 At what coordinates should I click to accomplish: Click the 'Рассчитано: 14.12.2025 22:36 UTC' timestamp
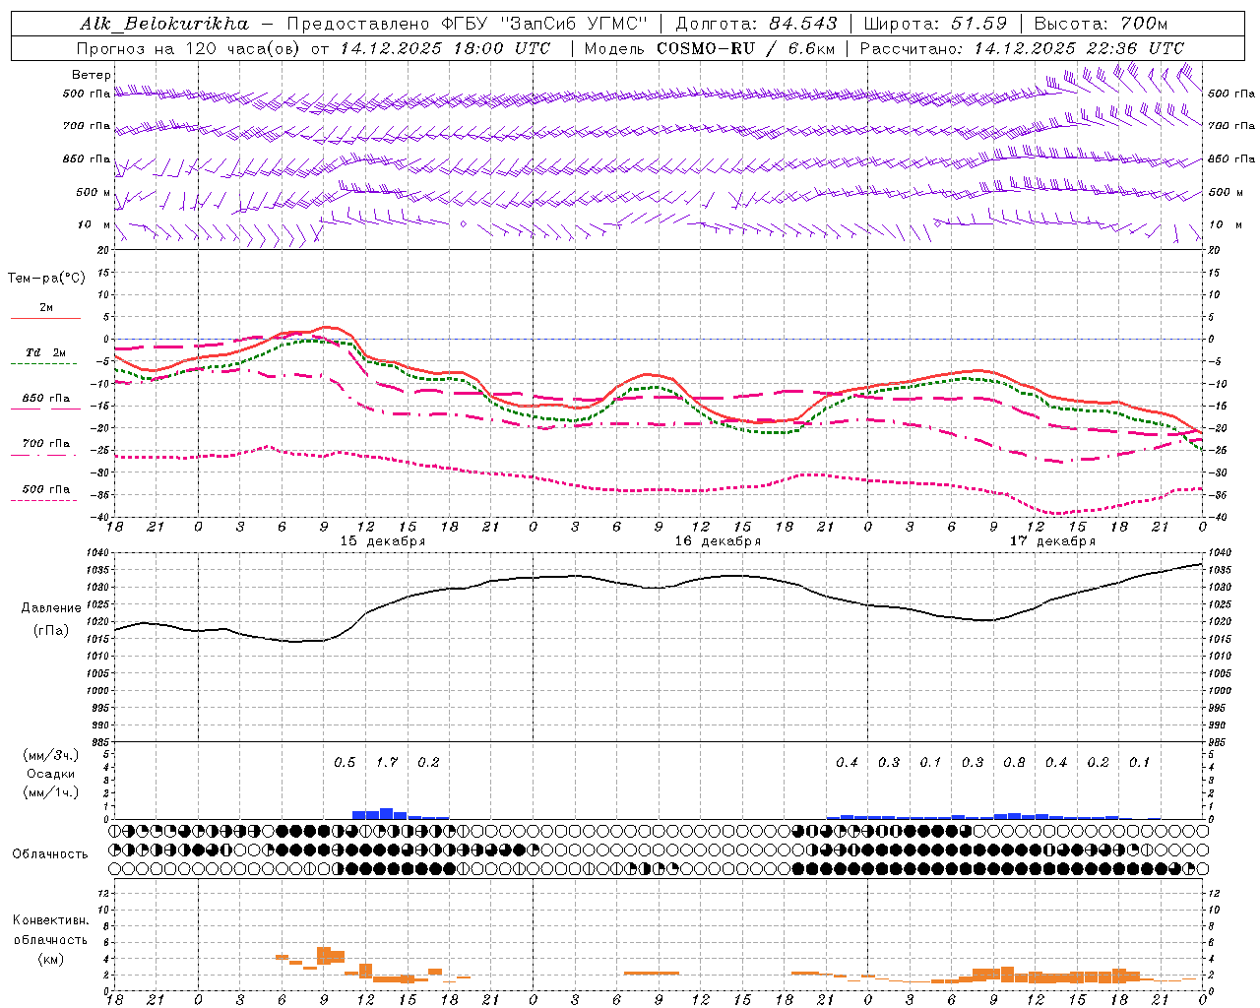click(1022, 48)
